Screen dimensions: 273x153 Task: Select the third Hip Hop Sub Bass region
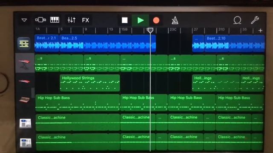click(192, 102)
